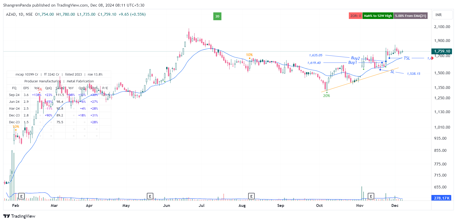Click the change value +9.65 (+0.55%)
This screenshot has height=222, width=457.
click(x=132, y=14)
